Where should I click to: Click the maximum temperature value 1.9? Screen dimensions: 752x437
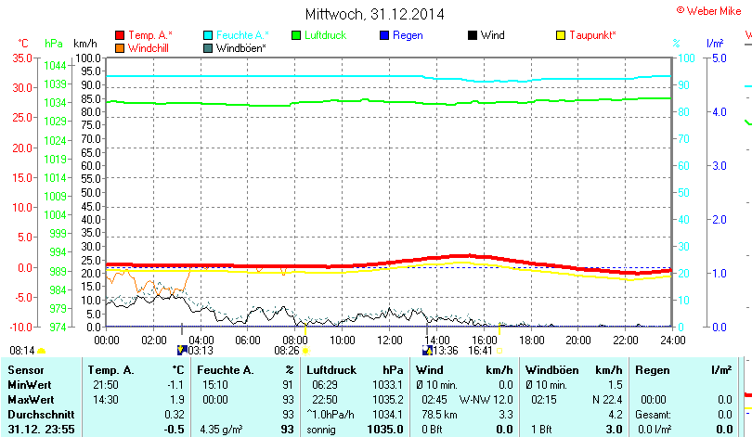tap(177, 400)
